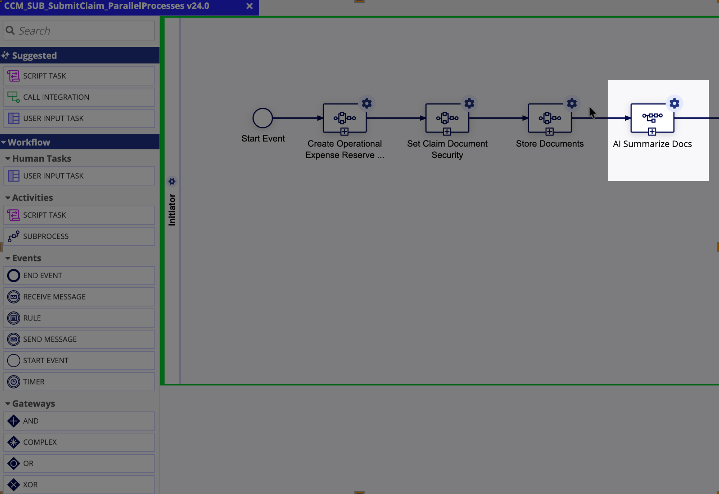Open gear settings on Store Documents node
719x494 pixels.
click(572, 103)
